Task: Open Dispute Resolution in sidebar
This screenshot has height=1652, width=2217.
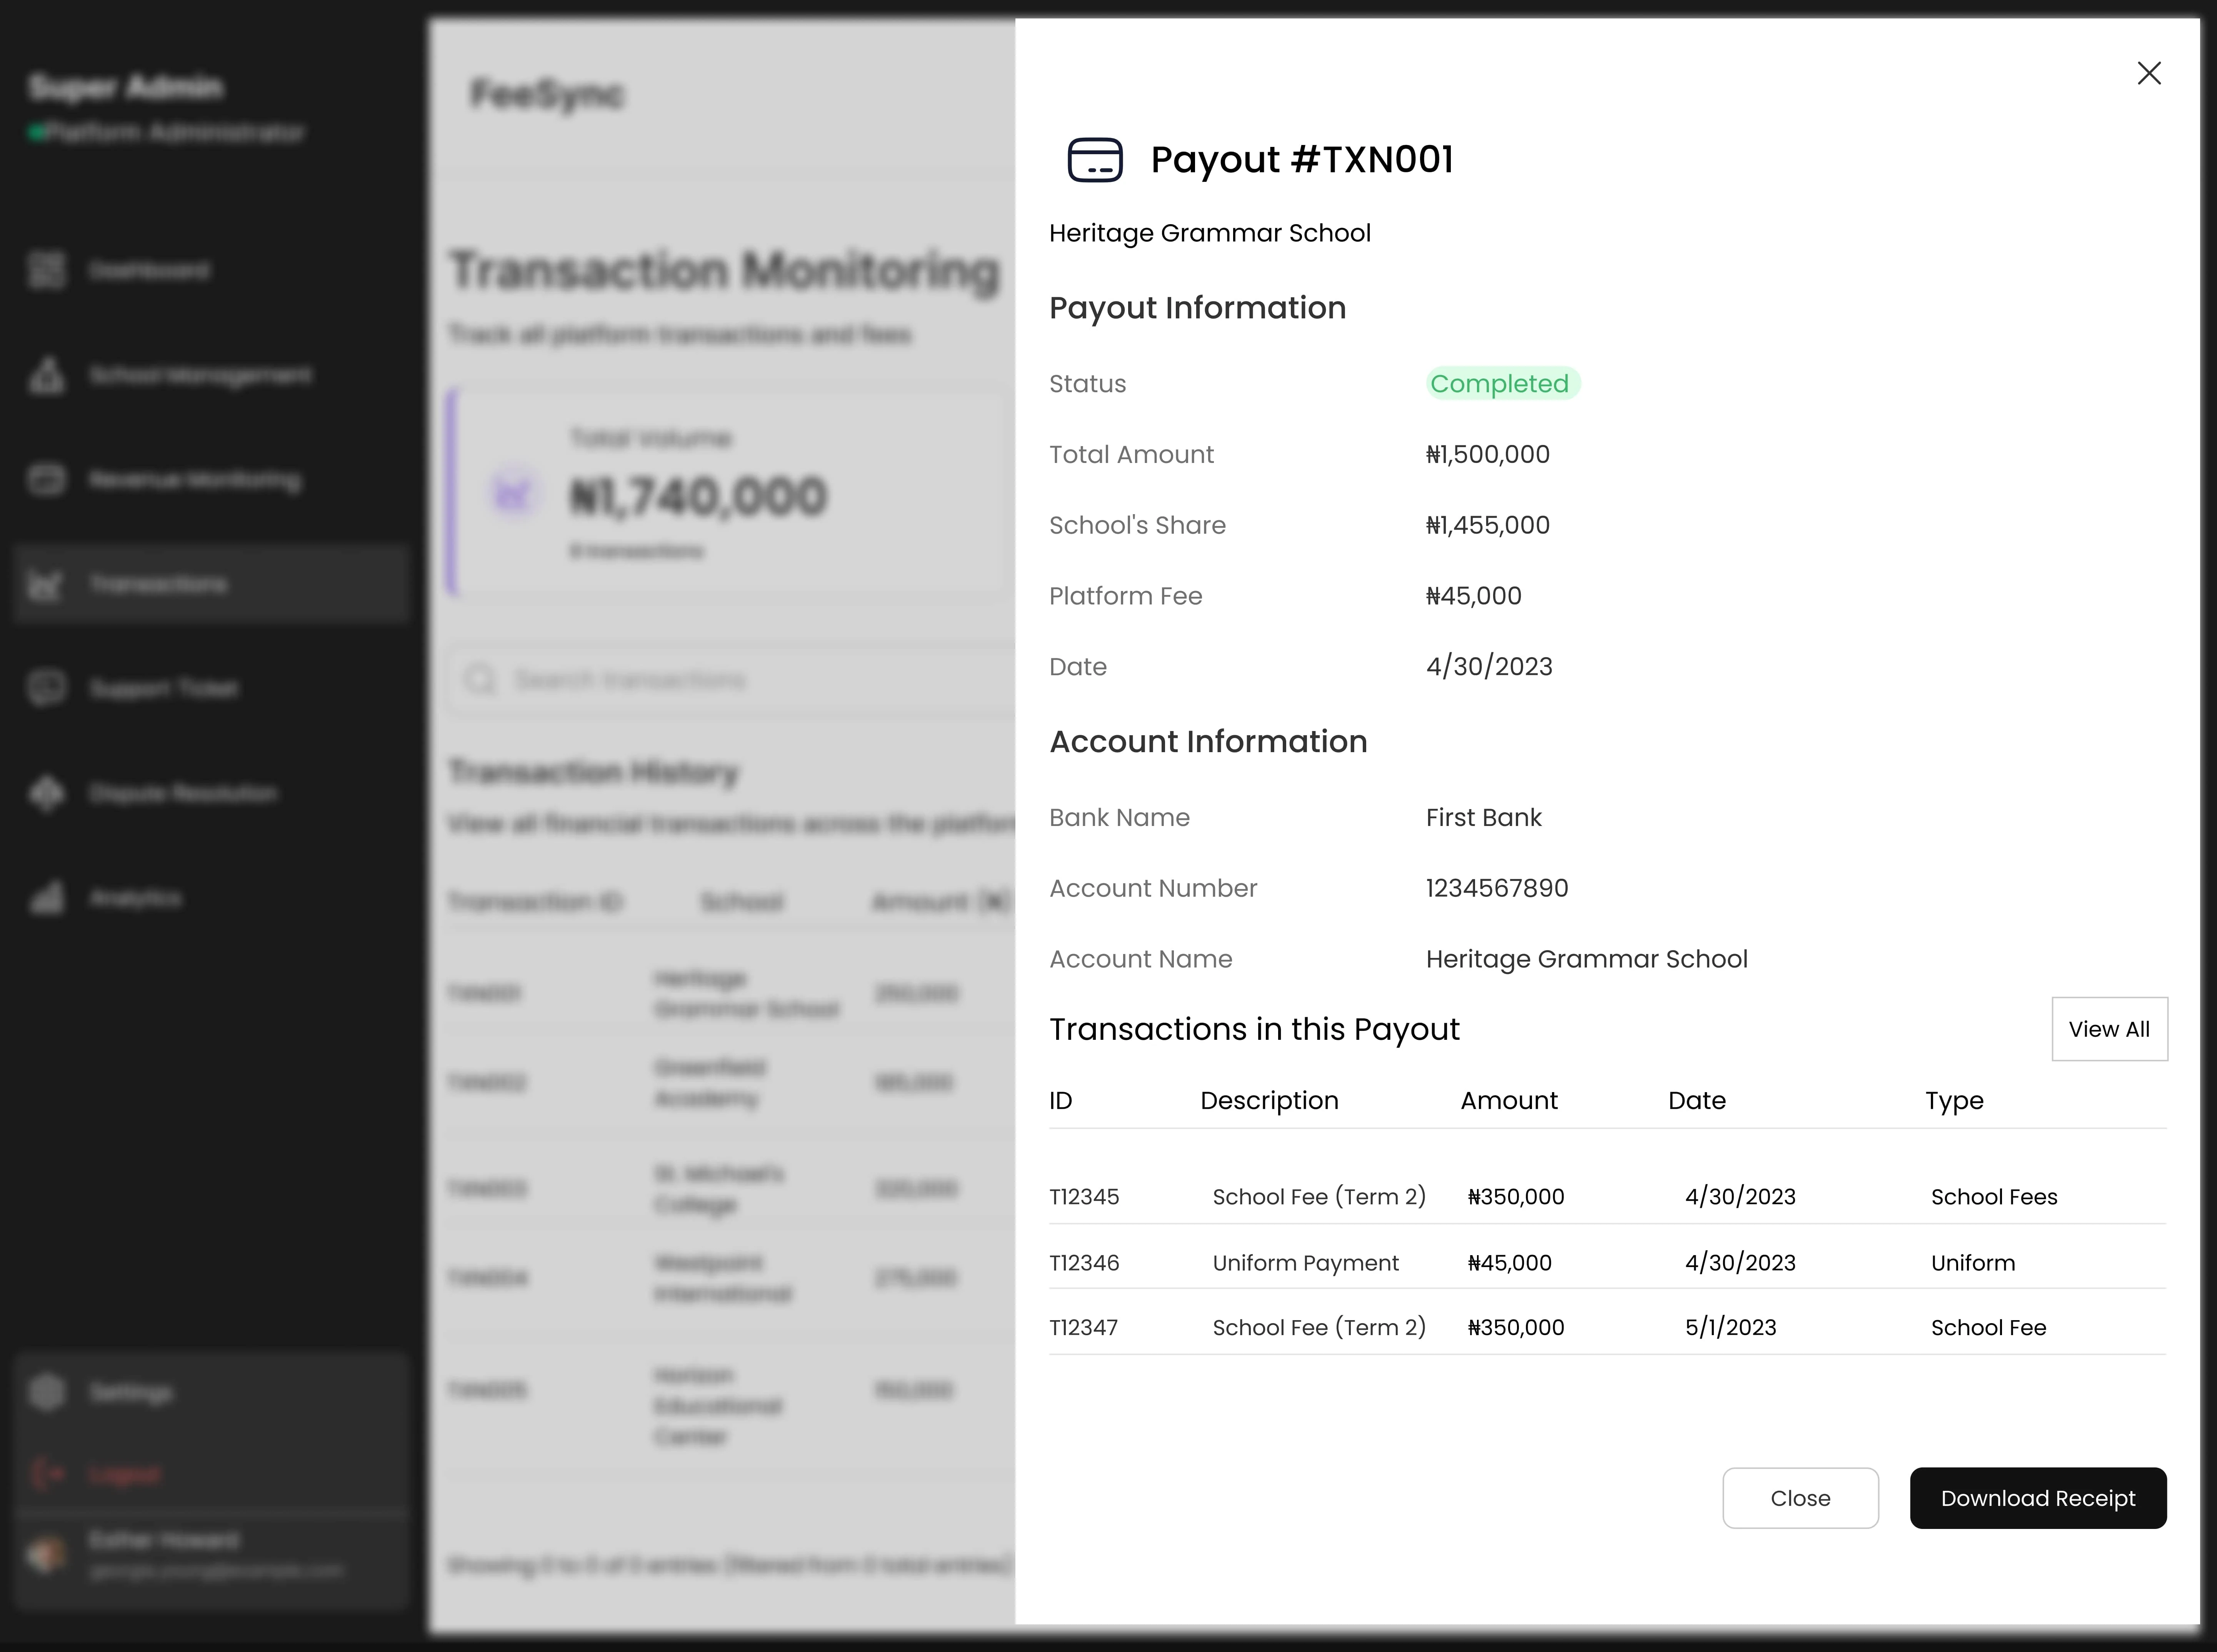Action: pyautogui.click(x=184, y=793)
